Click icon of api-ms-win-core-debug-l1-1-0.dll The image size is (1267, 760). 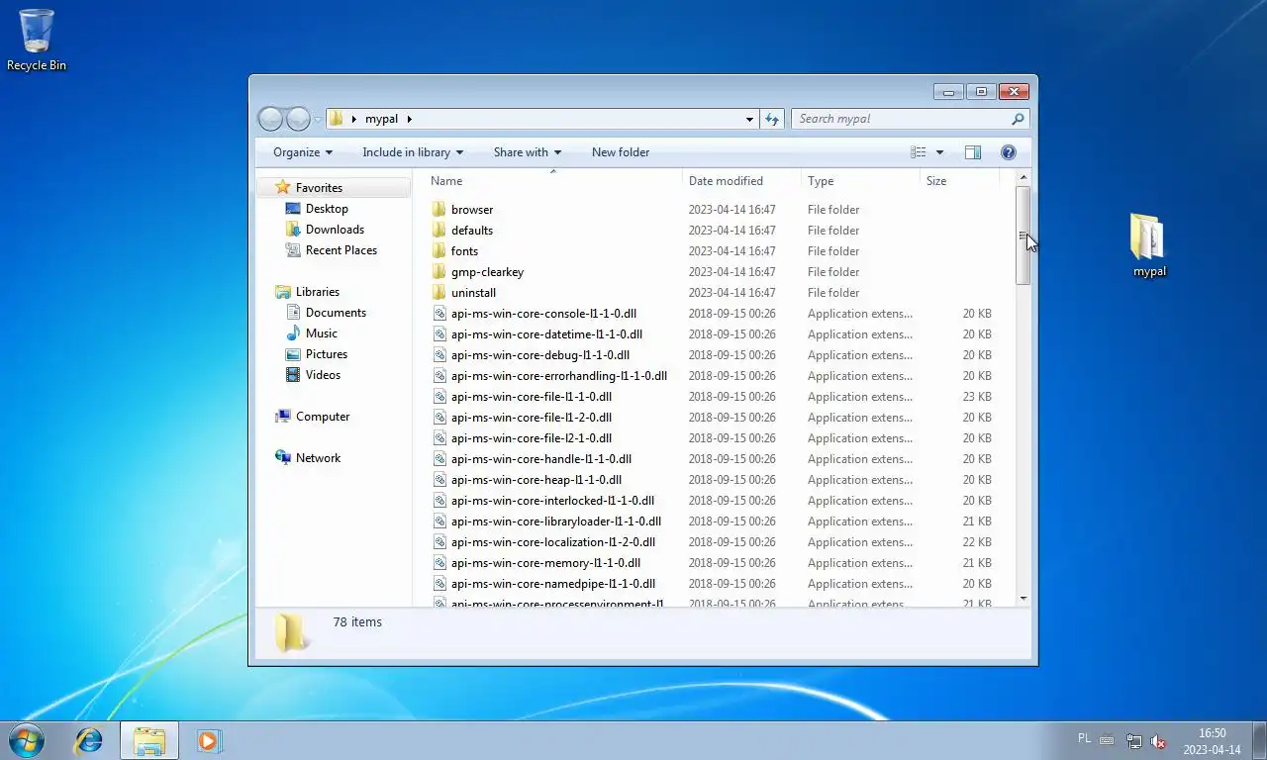[x=440, y=355]
